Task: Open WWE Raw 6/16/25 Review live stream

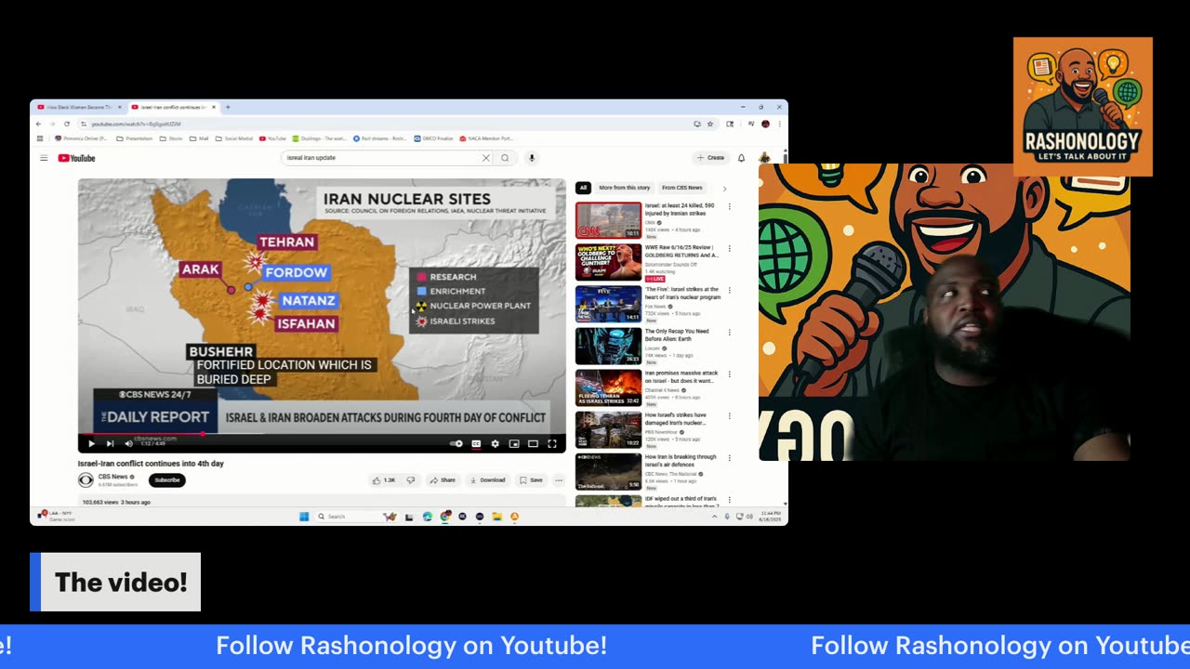Action: [x=608, y=262]
